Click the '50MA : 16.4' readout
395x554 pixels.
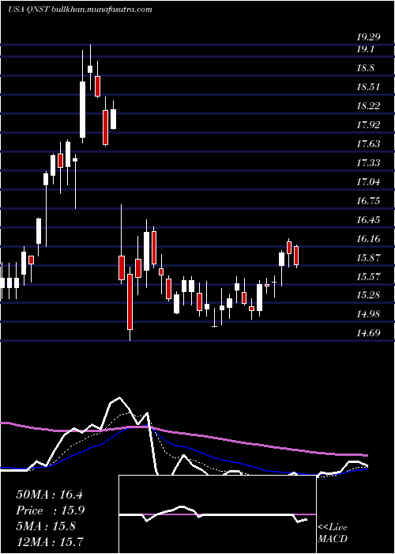[x=49, y=495]
